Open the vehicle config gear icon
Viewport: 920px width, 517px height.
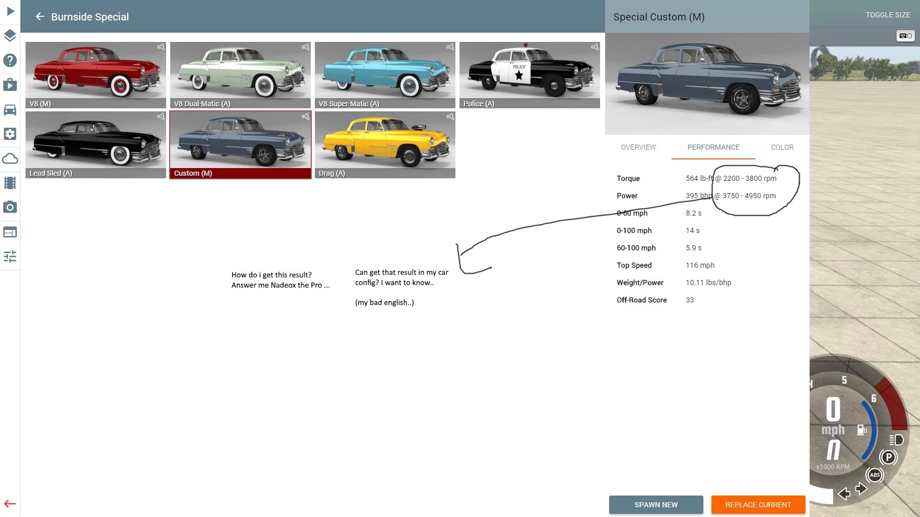[x=10, y=134]
